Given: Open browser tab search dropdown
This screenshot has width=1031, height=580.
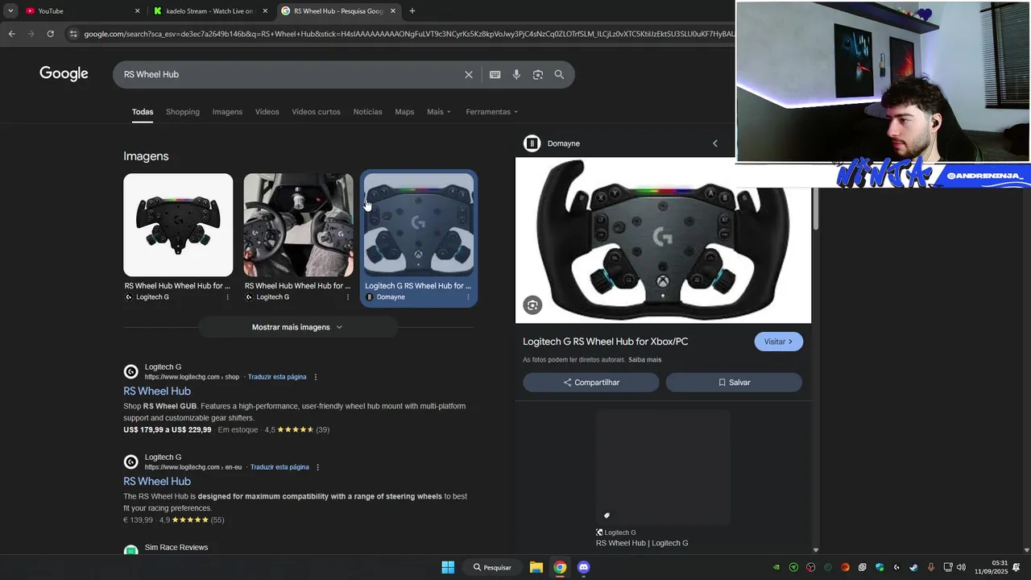Looking at the screenshot, I should click(10, 10).
